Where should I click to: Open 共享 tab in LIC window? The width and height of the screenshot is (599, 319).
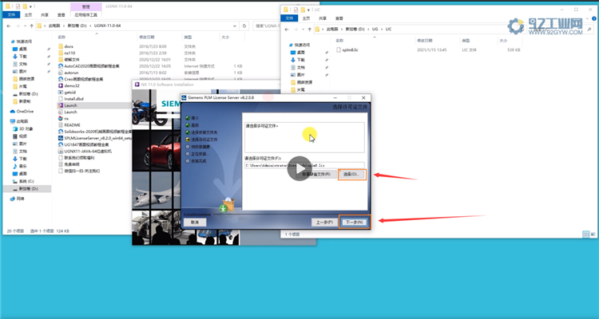click(323, 18)
